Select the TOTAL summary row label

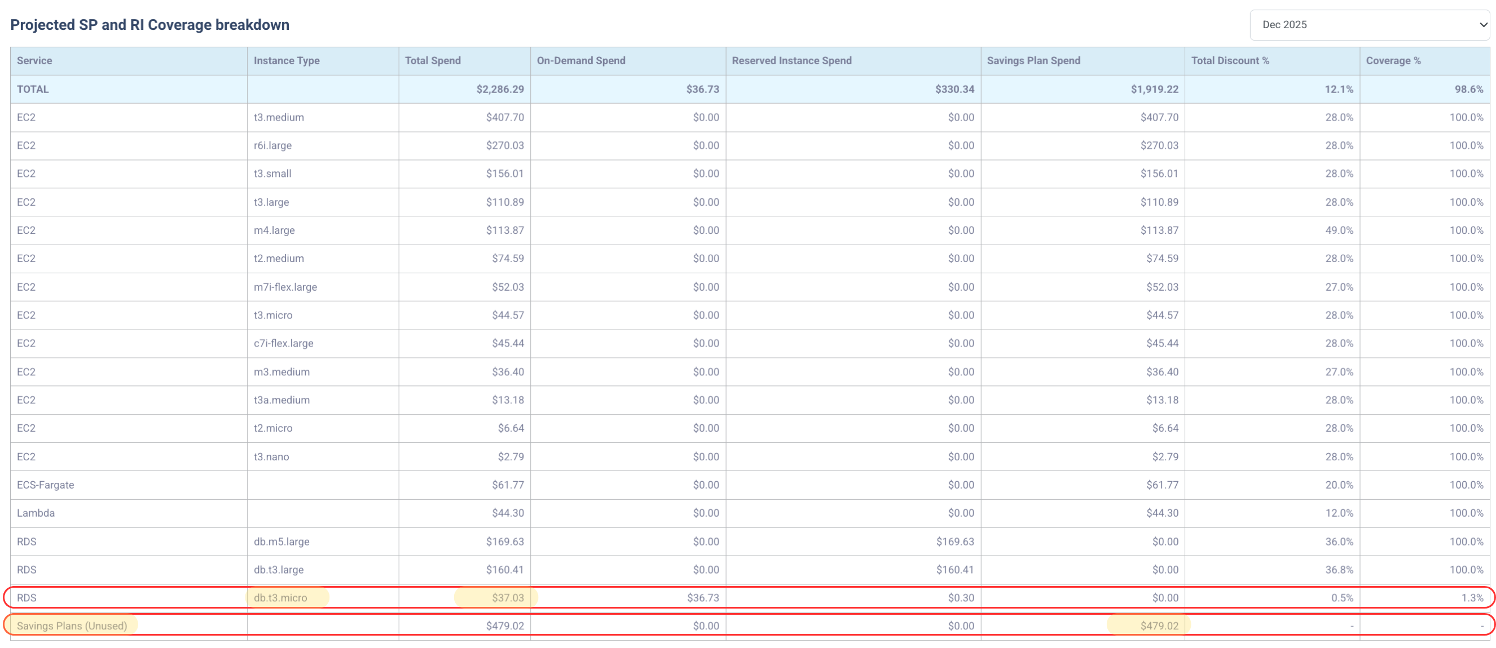pyautogui.click(x=33, y=89)
